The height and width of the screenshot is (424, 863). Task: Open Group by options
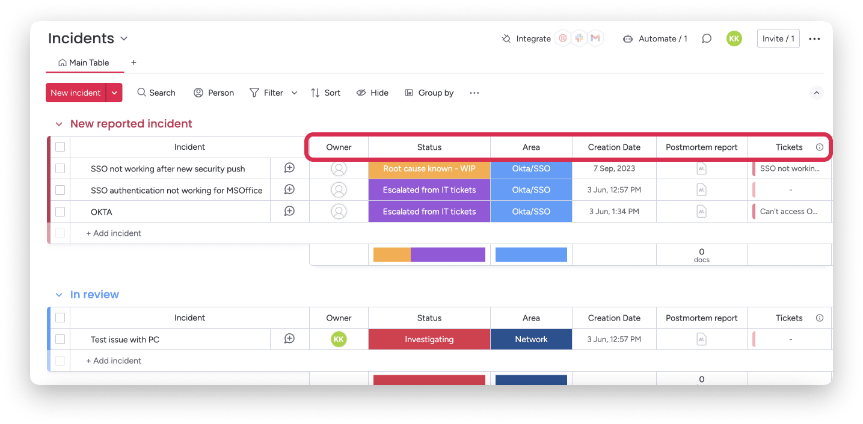click(x=429, y=93)
